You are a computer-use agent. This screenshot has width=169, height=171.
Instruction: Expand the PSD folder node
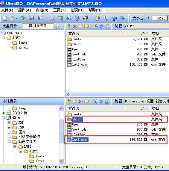pos(9,127)
